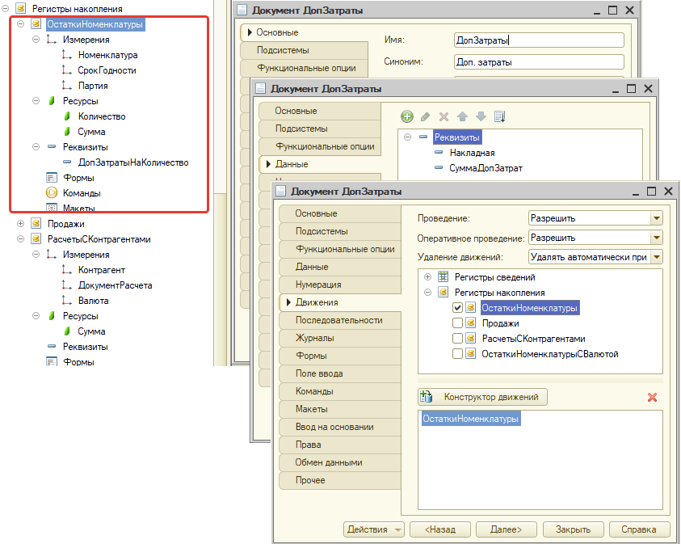Open the Поле ввода tab

[x=339, y=373]
